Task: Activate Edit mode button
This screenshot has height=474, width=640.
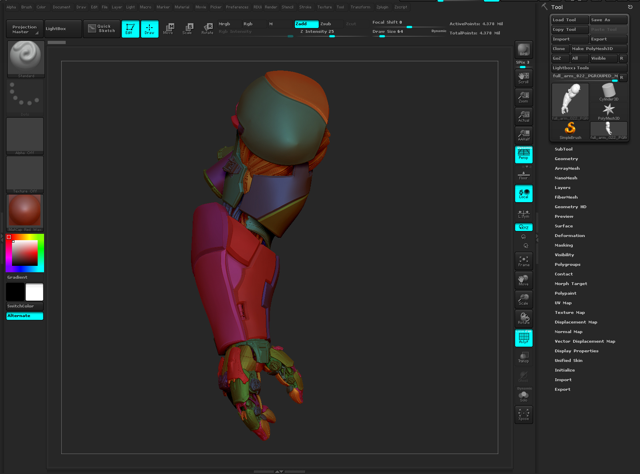Action: coord(130,29)
